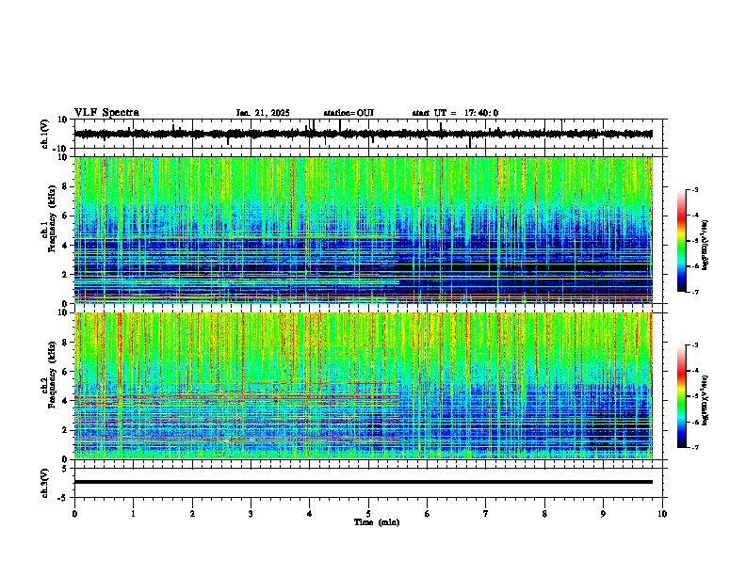The height and width of the screenshot is (576, 746).
Task: Click the "2" kHz tick on ch.2 frequency axis
Action: click(66, 429)
